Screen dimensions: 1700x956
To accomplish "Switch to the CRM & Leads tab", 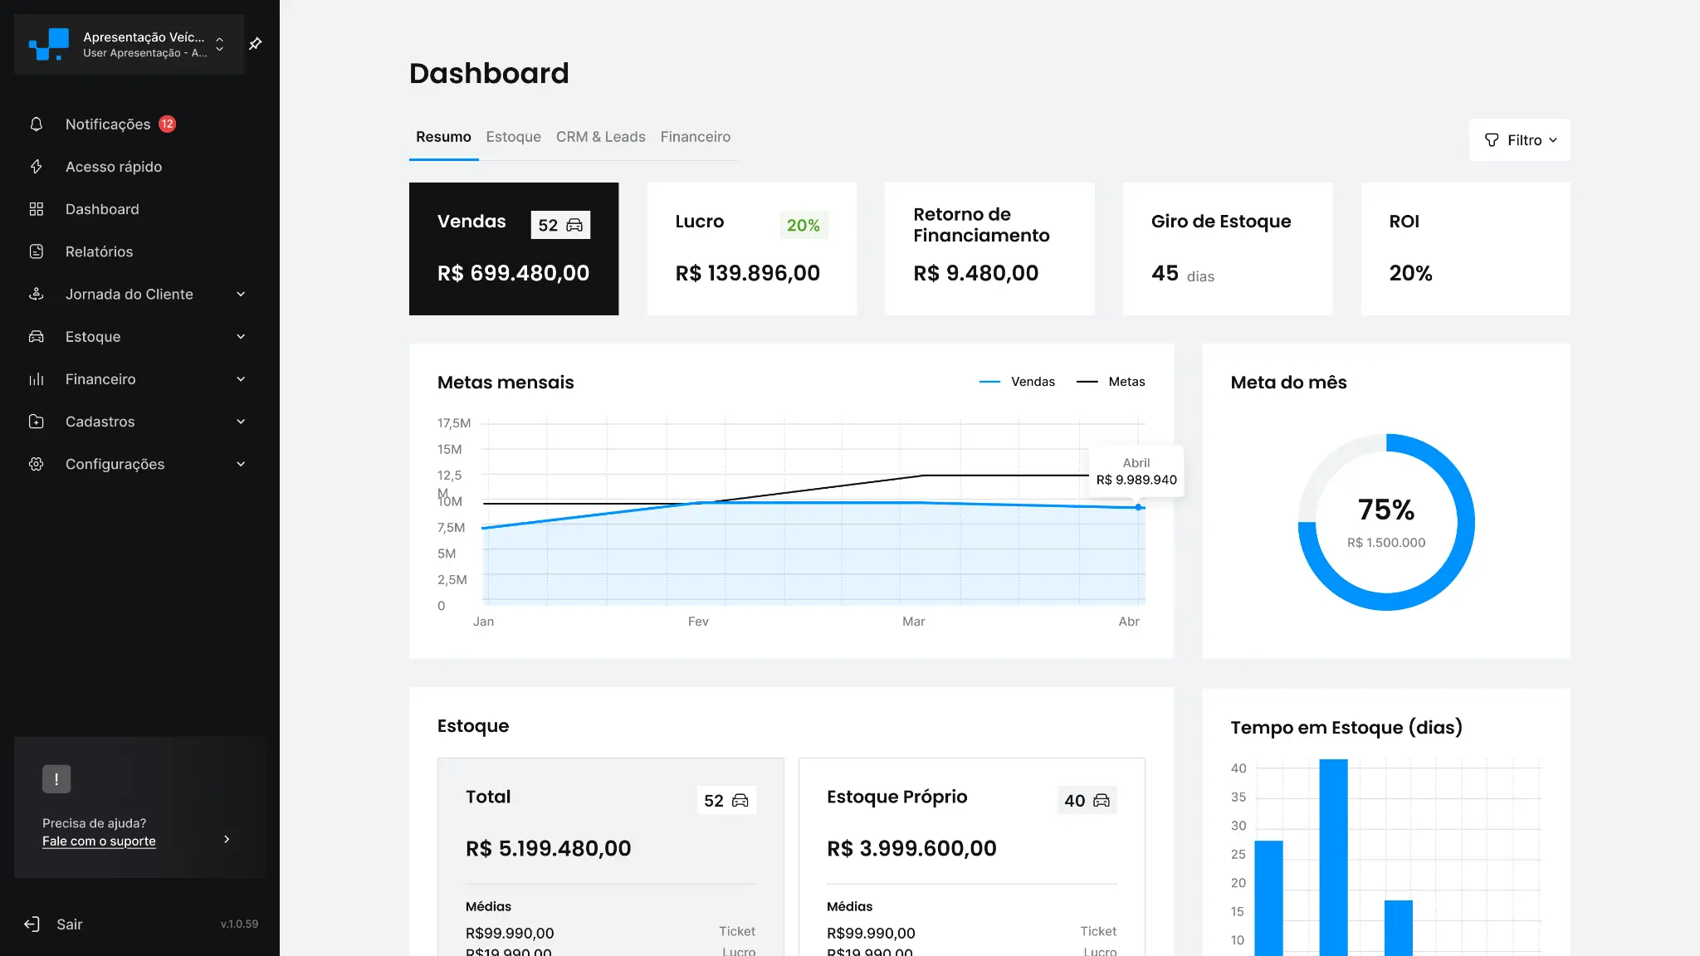I will coord(600,137).
